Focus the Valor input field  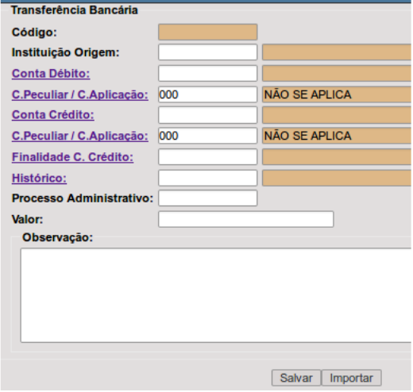[246, 219]
